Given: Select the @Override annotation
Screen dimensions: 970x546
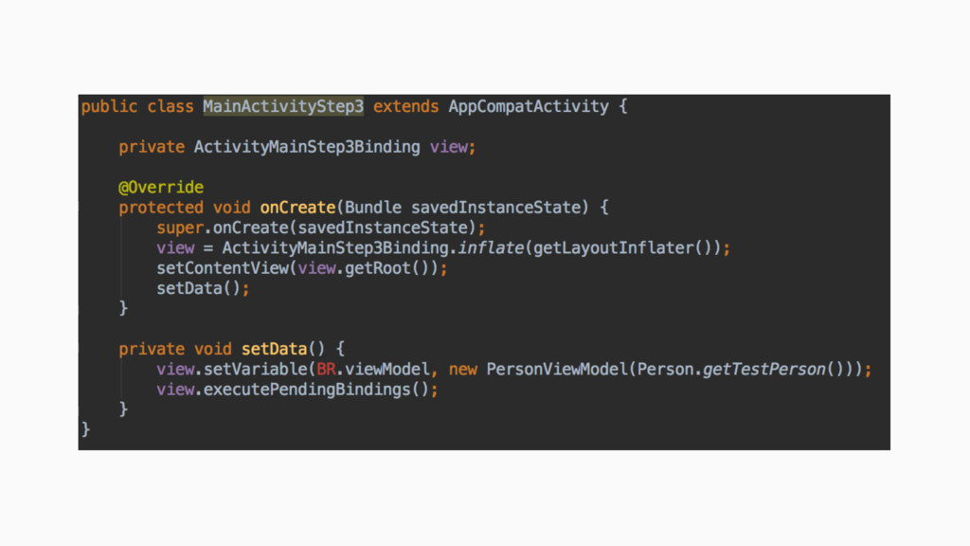Looking at the screenshot, I should click(x=161, y=187).
